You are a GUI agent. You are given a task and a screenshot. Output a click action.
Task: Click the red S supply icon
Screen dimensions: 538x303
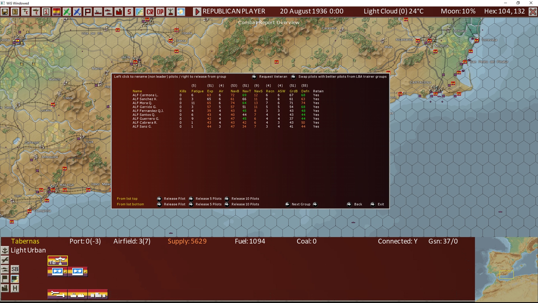click(129, 12)
